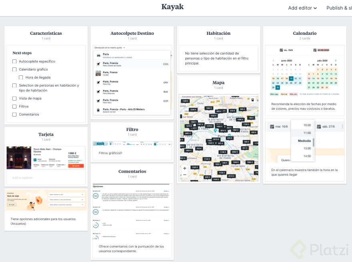Viewport: 352px width, 262px height.
Task: Click the orange offer button on hotel card
Action: point(76,166)
